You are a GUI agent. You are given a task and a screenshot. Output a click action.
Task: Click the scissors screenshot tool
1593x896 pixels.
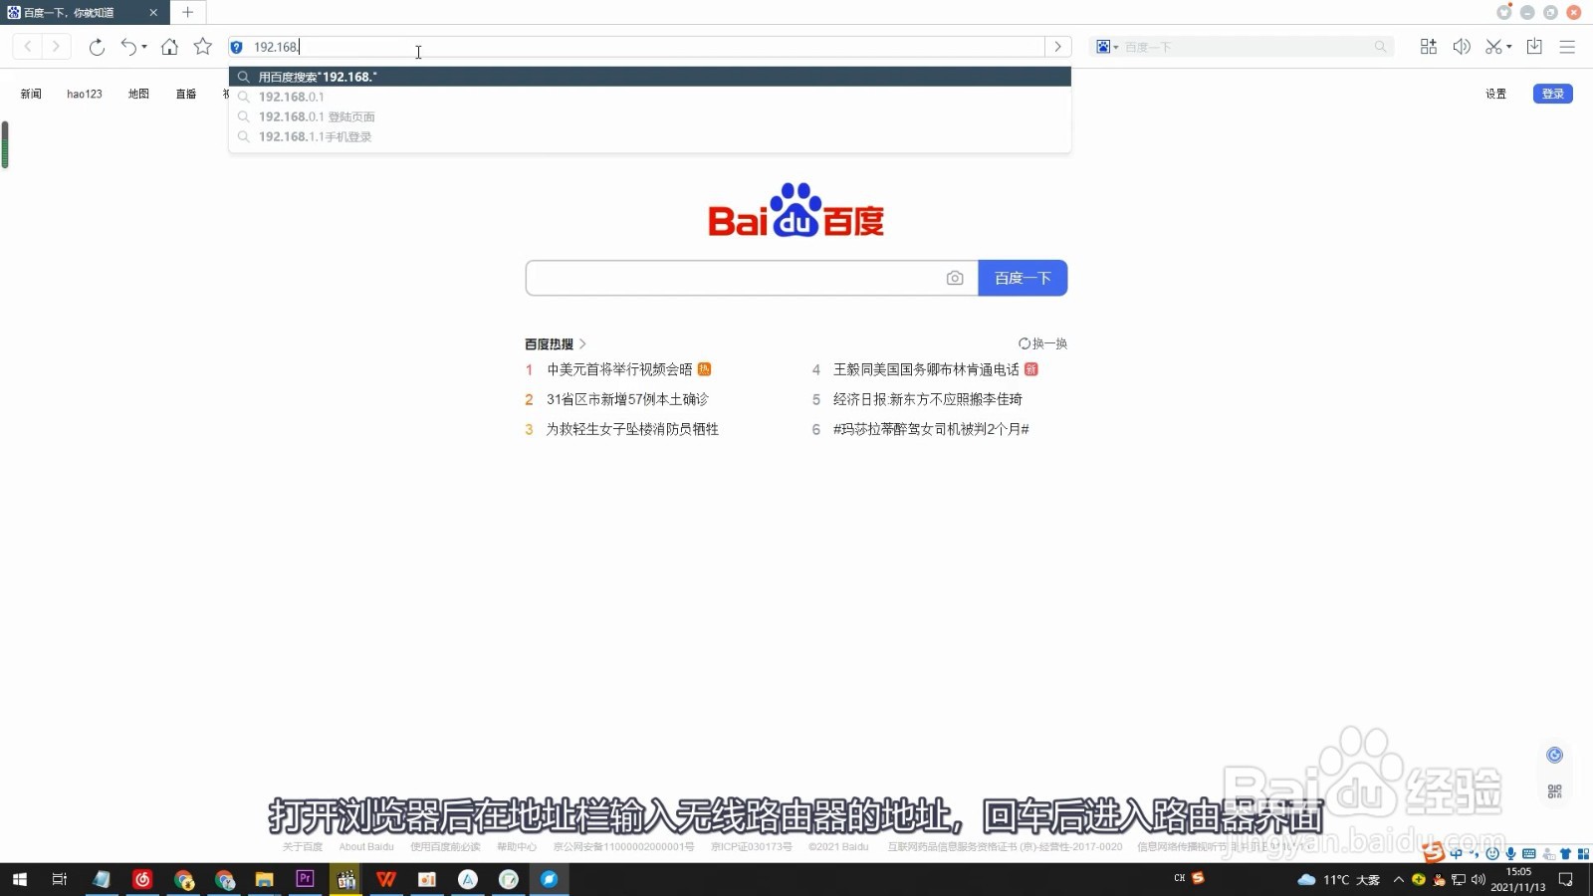point(1493,47)
